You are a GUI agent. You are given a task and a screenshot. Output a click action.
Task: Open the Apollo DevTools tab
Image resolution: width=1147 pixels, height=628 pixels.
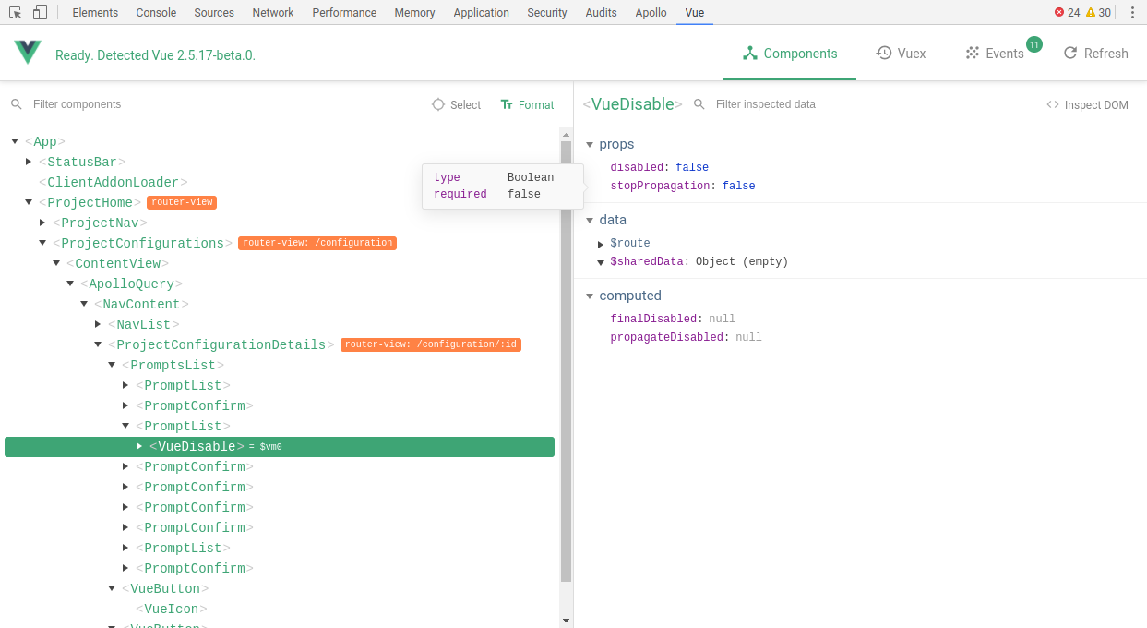click(651, 13)
